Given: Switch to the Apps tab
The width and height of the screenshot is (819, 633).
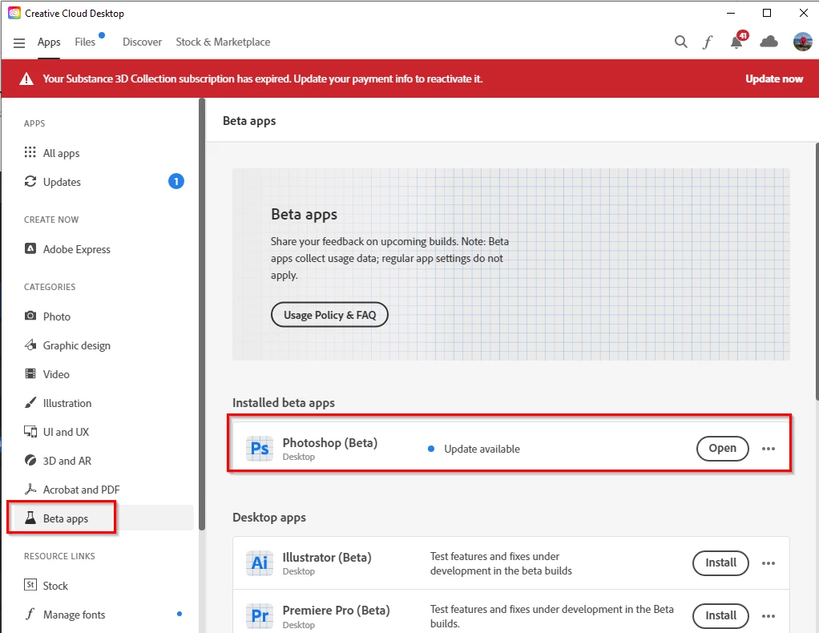Looking at the screenshot, I should click(49, 42).
